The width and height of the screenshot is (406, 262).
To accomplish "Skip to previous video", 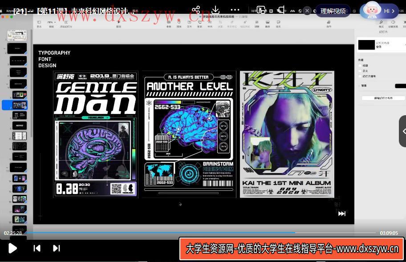I will (x=37, y=248).
